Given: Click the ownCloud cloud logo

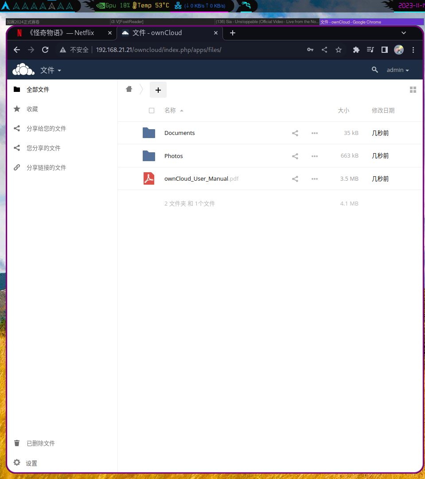Looking at the screenshot, I should click(x=23, y=69).
